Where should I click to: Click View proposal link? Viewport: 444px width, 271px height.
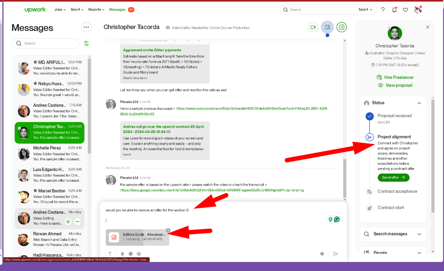pos(395,85)
